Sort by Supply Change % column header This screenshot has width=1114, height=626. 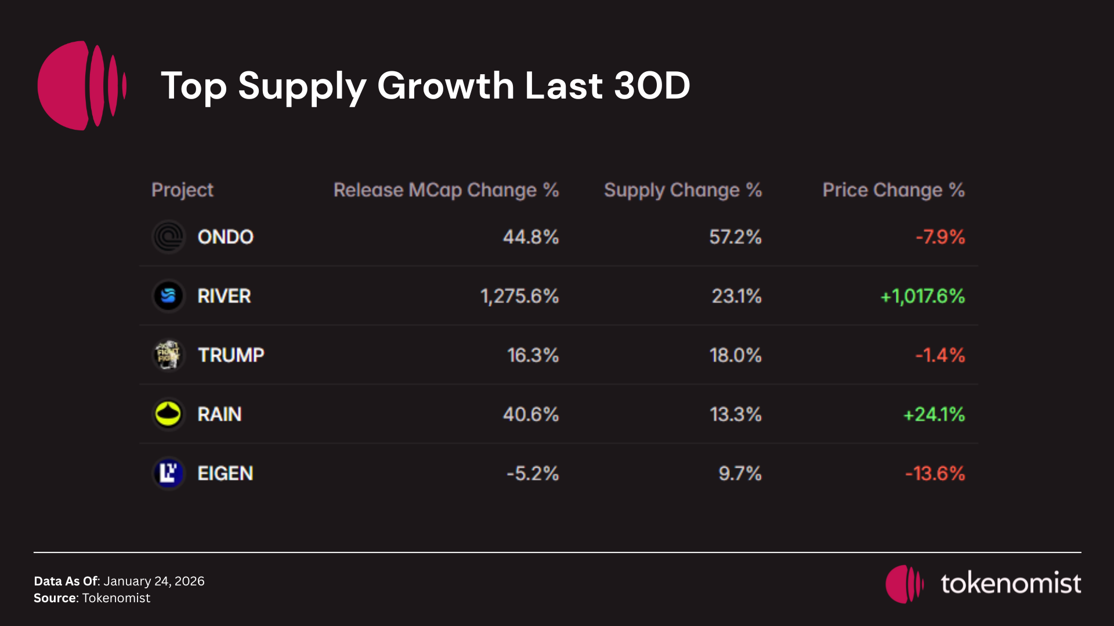(682, 190)
